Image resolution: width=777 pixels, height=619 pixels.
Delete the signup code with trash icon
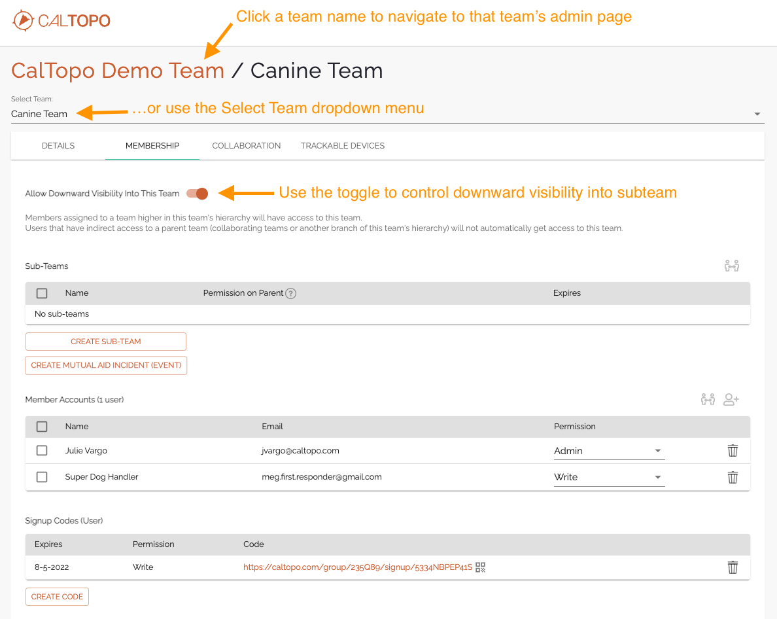pyautogui.click(x=733, y=567)
